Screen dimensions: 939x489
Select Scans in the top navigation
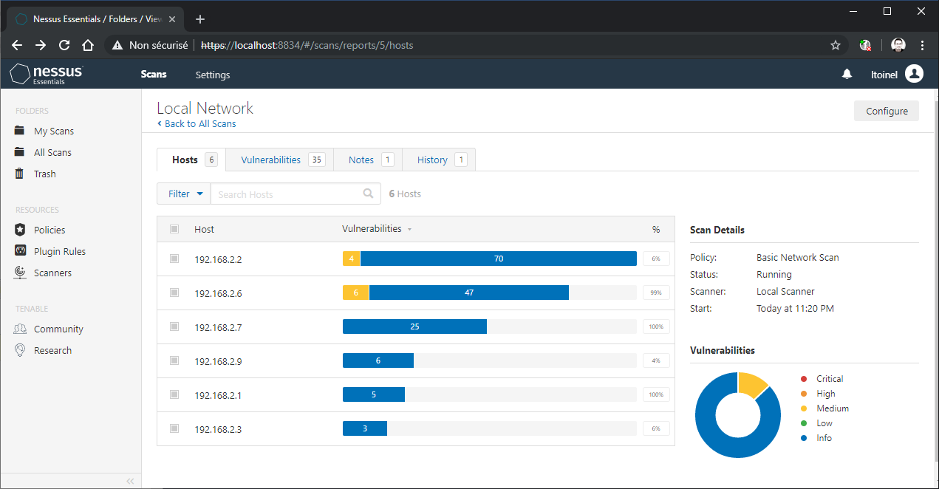[x=154, y=74]
